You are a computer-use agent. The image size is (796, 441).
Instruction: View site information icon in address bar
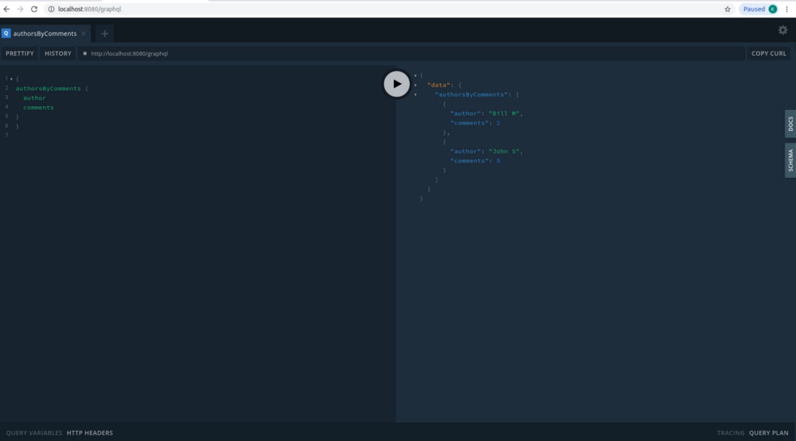(x=51, y=9)
